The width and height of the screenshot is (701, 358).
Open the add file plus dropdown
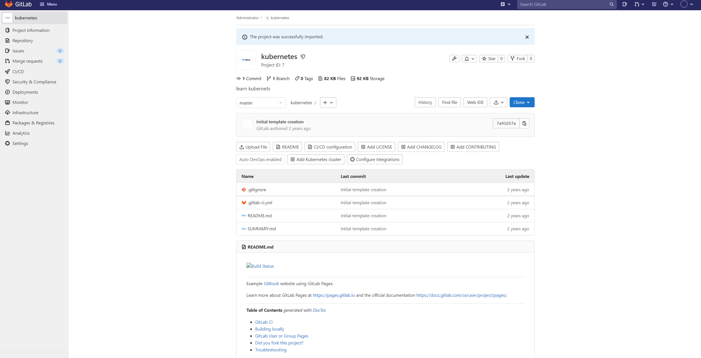(x=328, y=103)
